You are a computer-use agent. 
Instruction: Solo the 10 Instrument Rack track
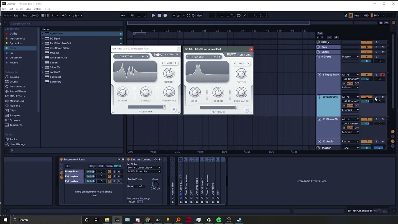(376, 97)
